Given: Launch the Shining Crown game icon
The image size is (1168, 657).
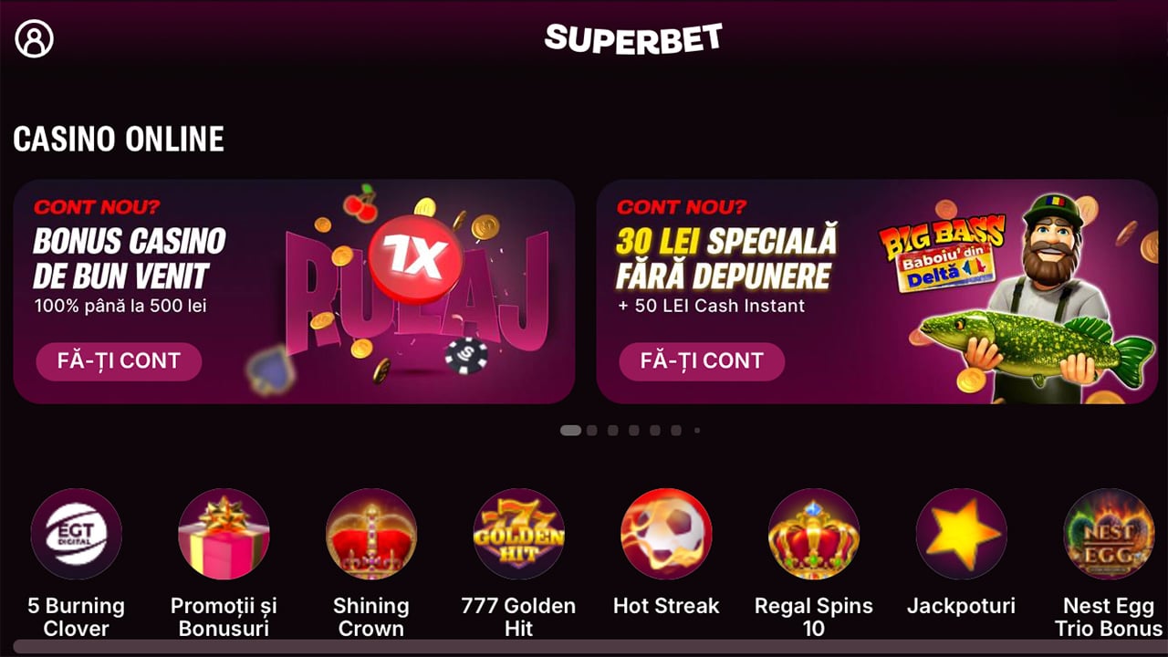Looking at the screenshot, I should coord(371,534).
